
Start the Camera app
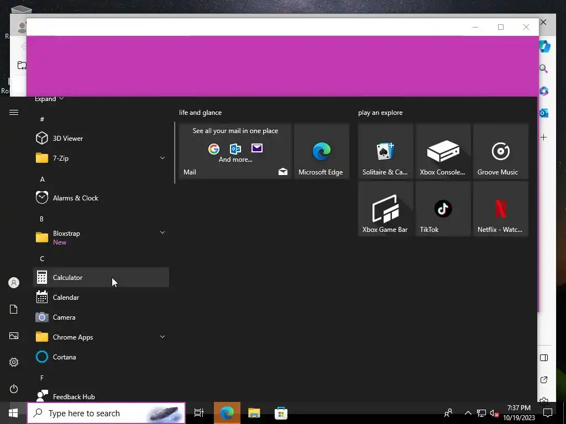[101, 317]
